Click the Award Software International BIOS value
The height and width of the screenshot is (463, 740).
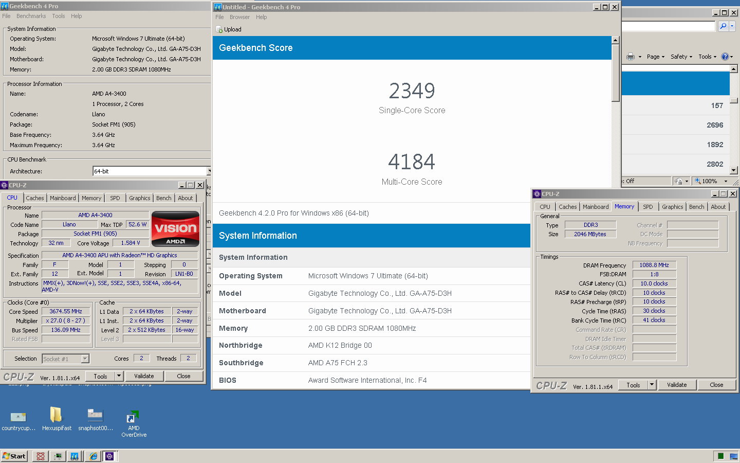point(367,380)
